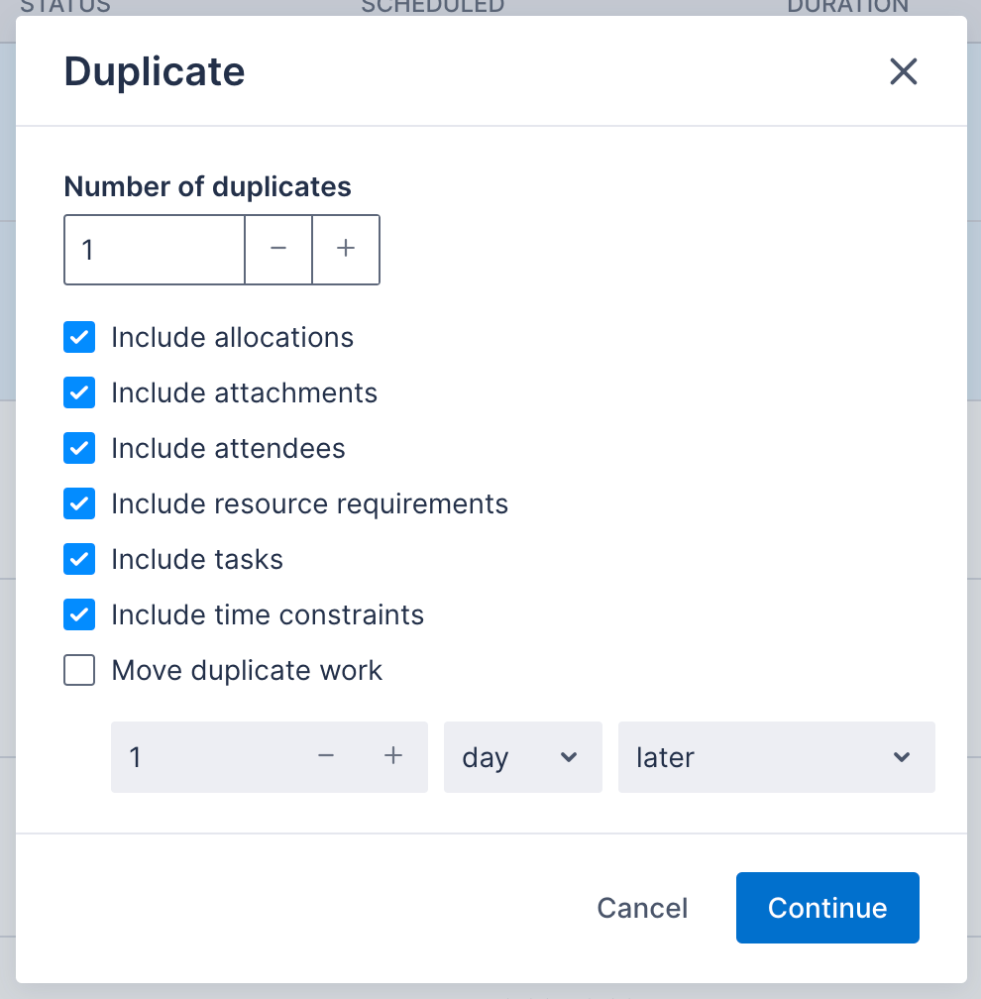Image resolution: width=981 pixels, height=999 pixels.
Task: Disable Include resource requirements
Action: [78, 503]
